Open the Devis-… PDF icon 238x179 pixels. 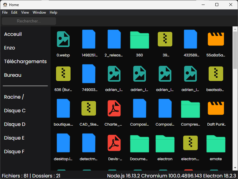pyautogui.click(x=114, y=143)
